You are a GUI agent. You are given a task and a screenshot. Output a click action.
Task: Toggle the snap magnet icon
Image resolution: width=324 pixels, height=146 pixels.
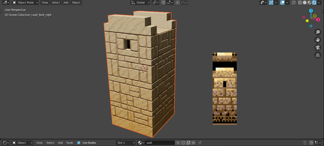click(163, 3)
